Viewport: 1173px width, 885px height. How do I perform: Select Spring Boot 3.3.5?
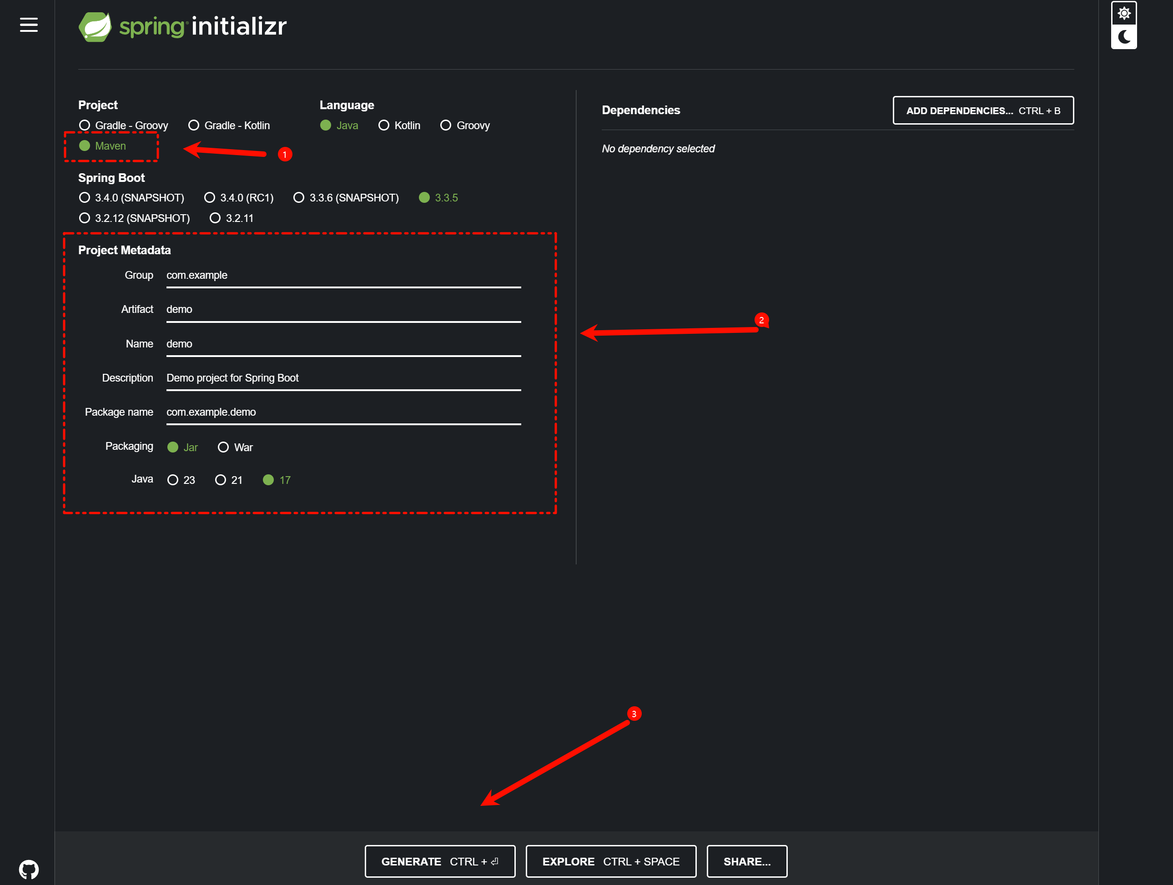point(438,198)
